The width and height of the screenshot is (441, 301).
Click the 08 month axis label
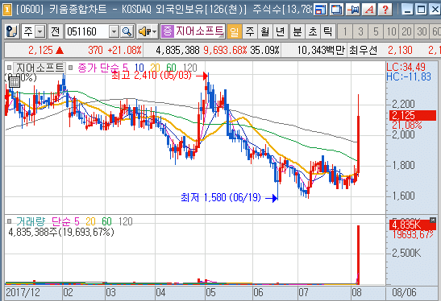click(x=356, y=293)
